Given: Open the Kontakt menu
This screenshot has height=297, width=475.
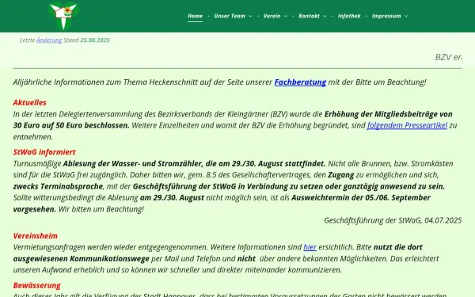Looking at the screenshot, I should 309,16.
